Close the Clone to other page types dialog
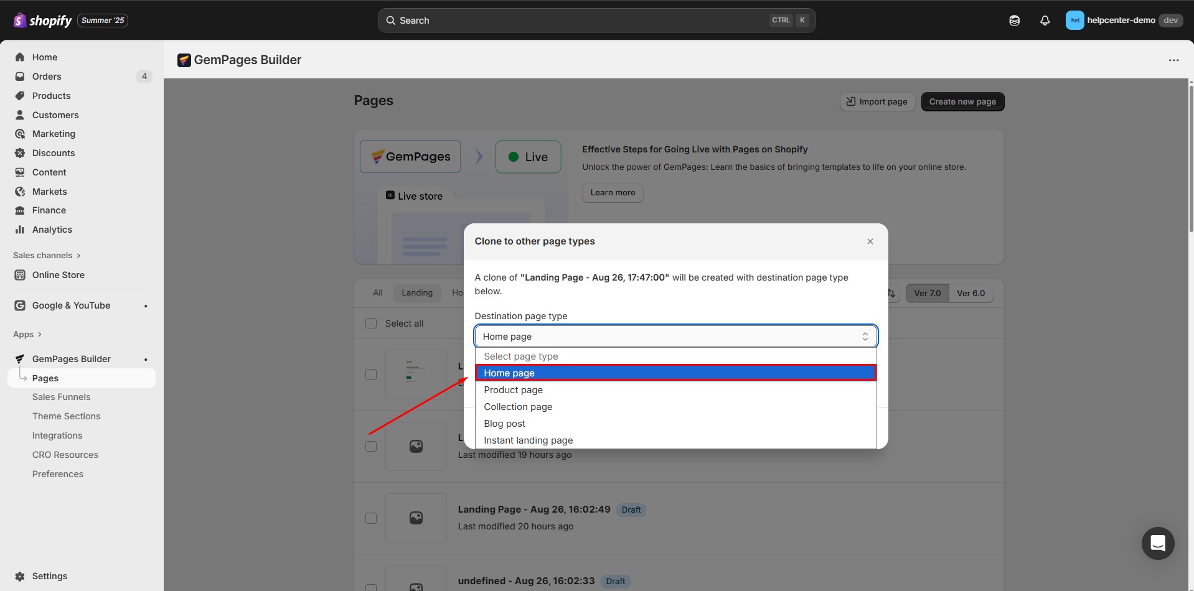This screenshot has height=591, width=1194. point(870,241)
